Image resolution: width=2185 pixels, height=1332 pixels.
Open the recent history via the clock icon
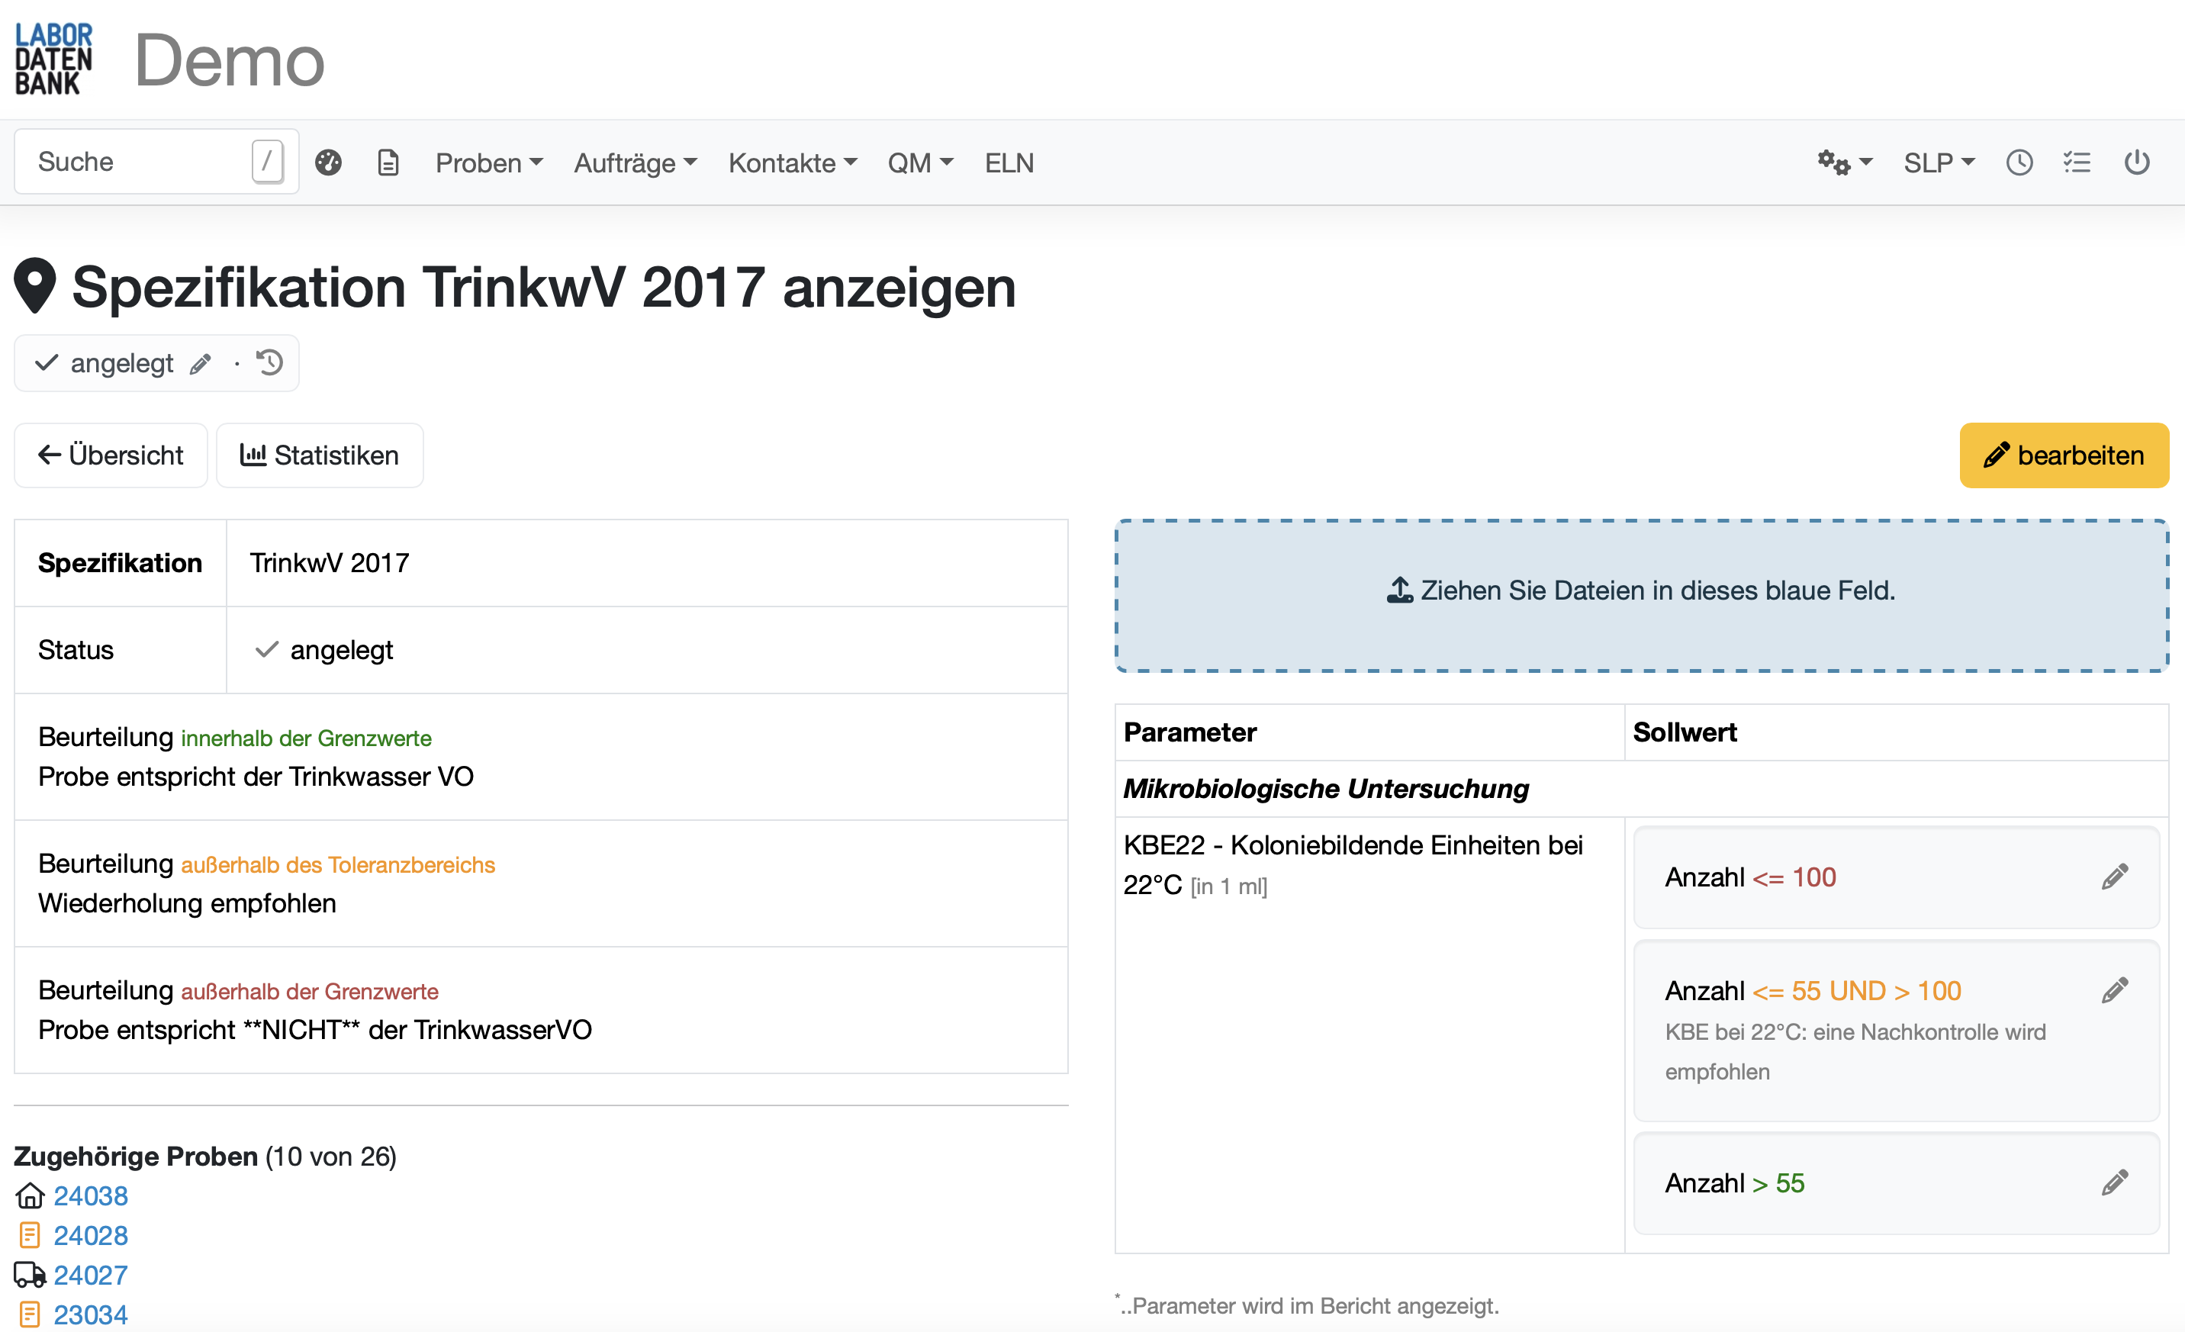coord(2019,162)
